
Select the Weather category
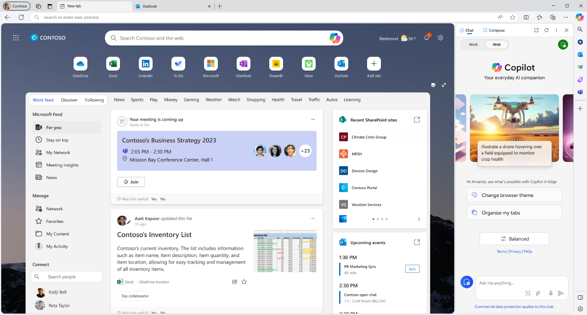pyautogui.click(x=214, y=100)
